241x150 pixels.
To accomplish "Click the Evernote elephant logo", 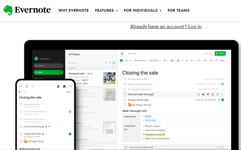I will point(8,10).
